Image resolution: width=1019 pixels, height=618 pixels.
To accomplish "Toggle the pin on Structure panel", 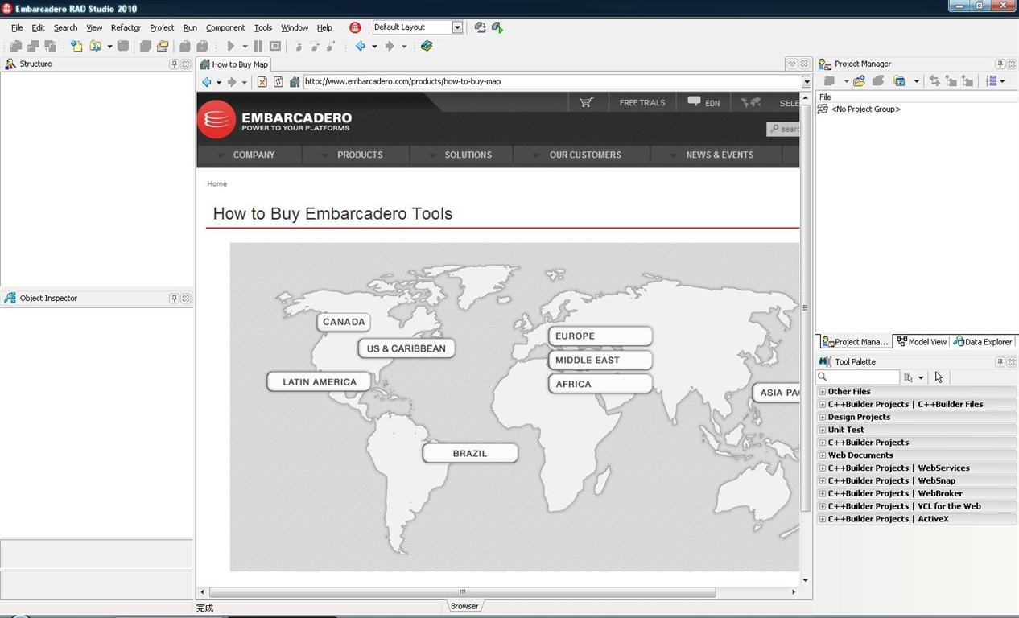I will point(174,64).
